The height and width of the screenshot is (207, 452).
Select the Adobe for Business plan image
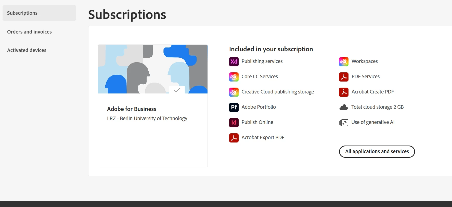(x=153, y=69)
